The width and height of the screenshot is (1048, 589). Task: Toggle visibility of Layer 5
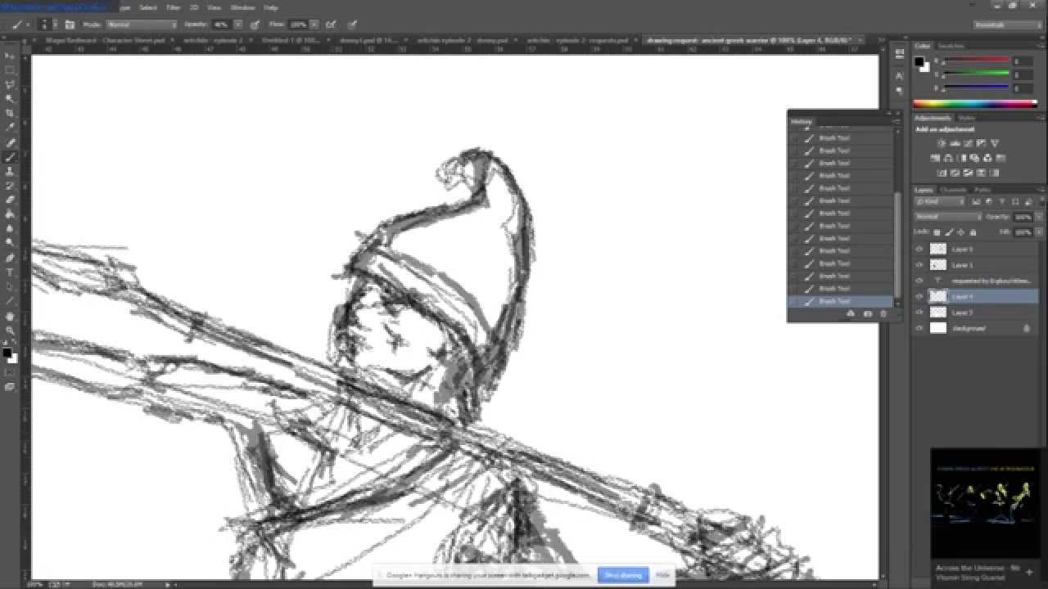pos(919,250)
